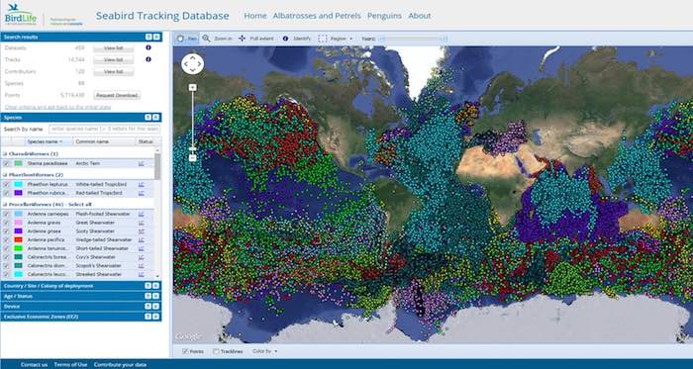
Task: Toggle the Points display checkbox
Action: [186, 351]
